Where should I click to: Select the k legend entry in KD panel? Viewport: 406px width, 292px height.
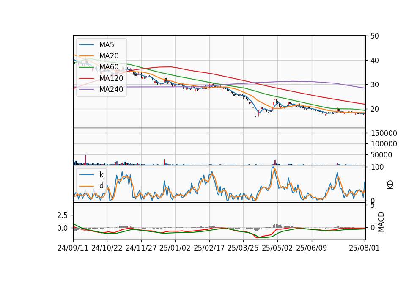point(91,175)
